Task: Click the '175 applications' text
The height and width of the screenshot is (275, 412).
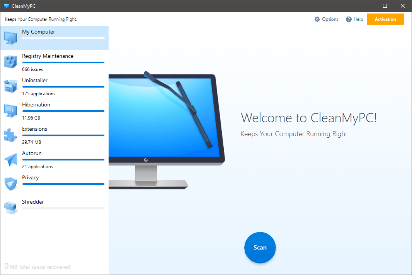Action: pos(39,94)
